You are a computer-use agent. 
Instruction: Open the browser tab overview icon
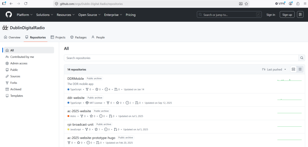(4, 4)
